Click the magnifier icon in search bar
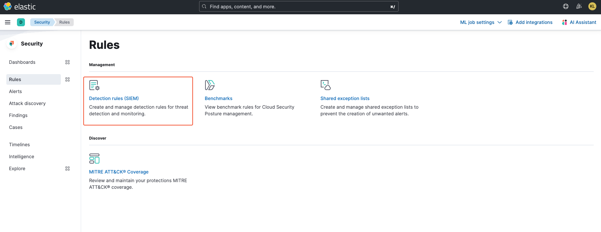This screenshot has width=601, height=232. click(x=204, y=6)
